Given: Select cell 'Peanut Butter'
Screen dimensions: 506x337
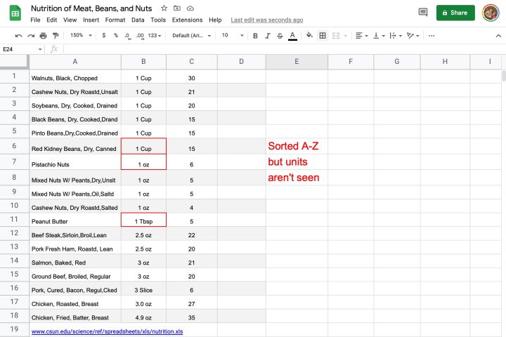Looking at the screenshot, I should (x=75, y=220).
